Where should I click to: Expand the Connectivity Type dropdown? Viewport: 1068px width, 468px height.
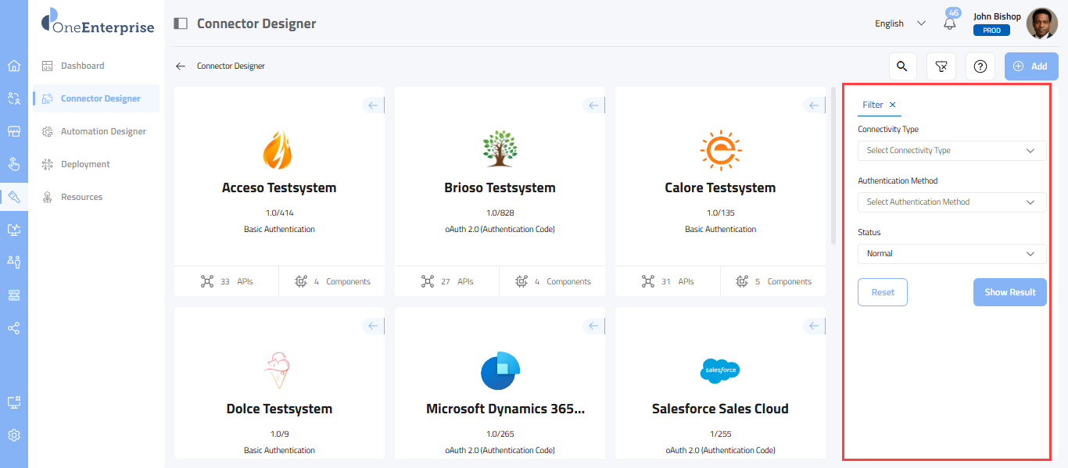(952, 151)
